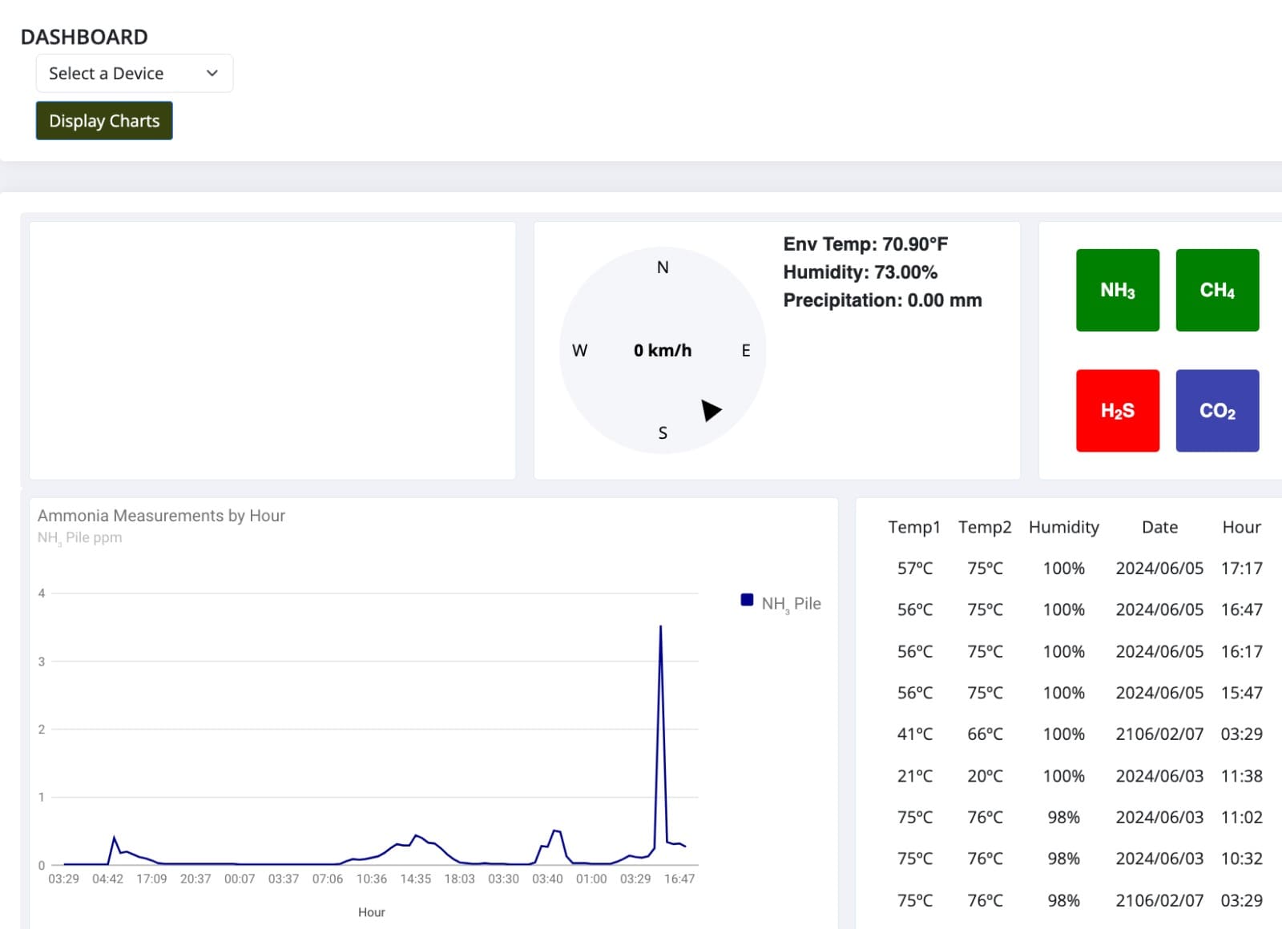Screen dimensions: 1282x929
Task: Select the red H2S gas tile
Action: [x=1118, y=411]
